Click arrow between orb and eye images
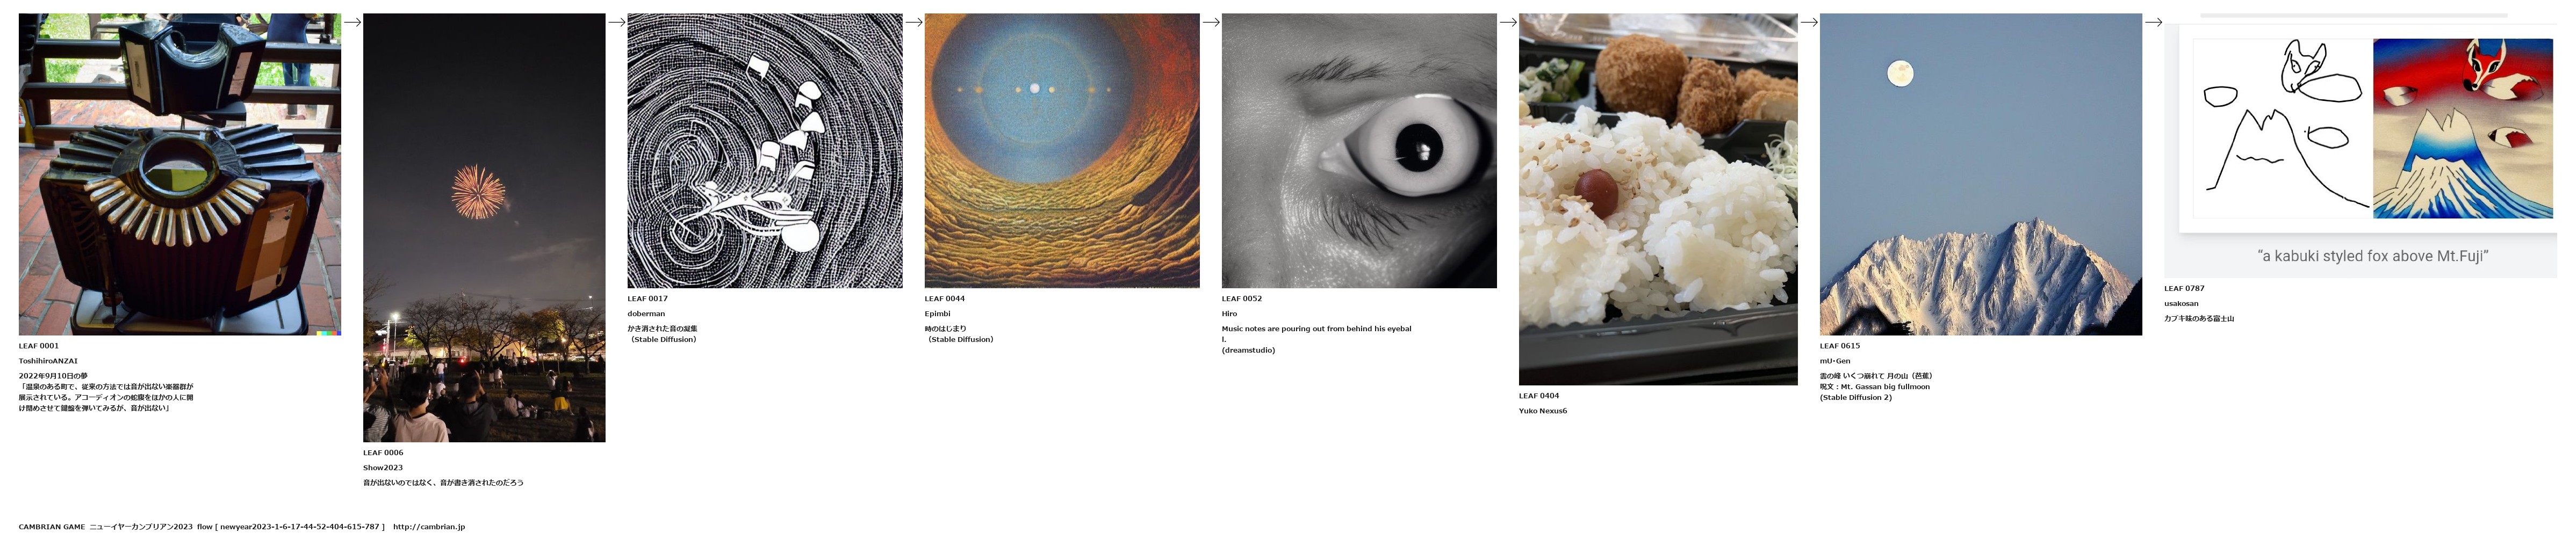 tap(1211, 22)
